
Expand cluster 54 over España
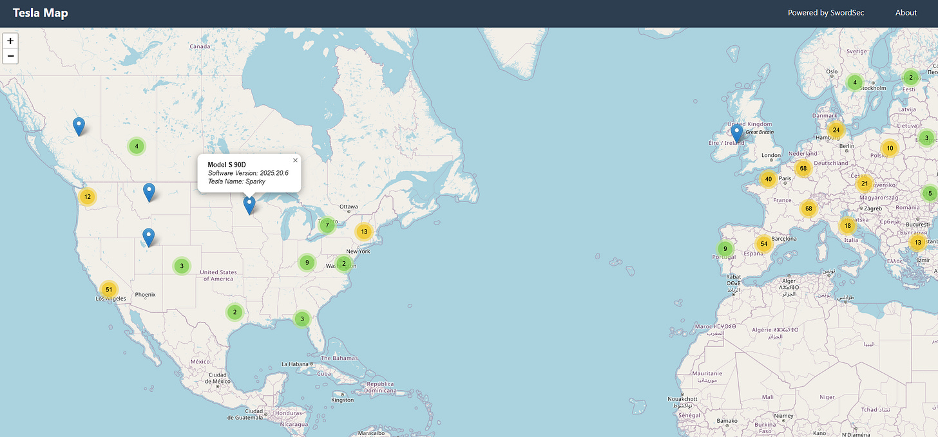point(764,243)
